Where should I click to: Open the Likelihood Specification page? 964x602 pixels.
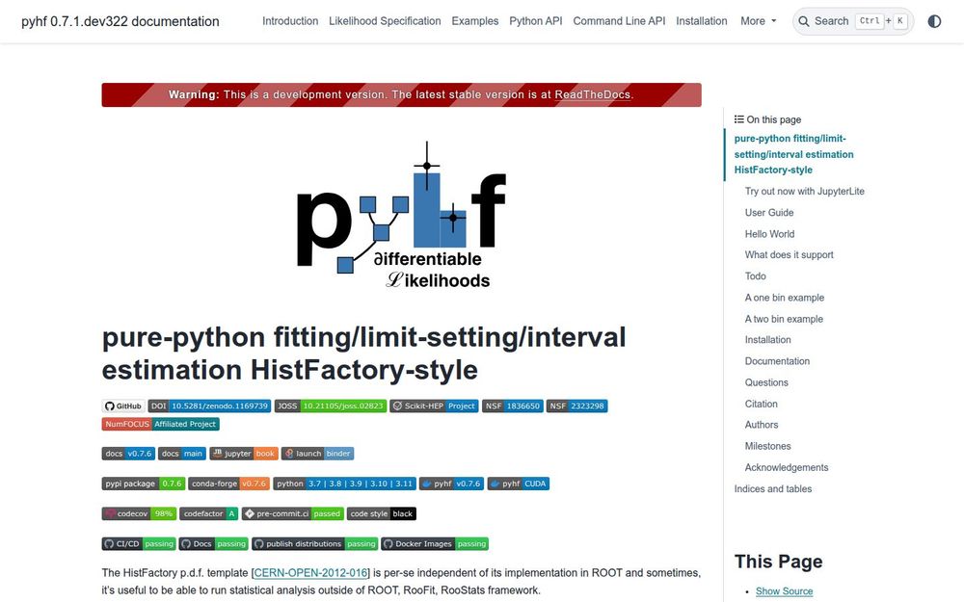pos(385,20)
